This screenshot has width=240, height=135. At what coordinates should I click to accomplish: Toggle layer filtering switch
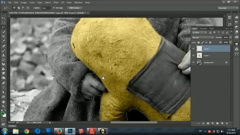tap(231, 33)
